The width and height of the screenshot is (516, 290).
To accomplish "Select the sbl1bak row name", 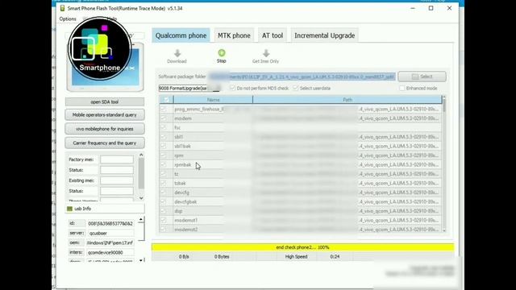I will [x=183, y=146].
